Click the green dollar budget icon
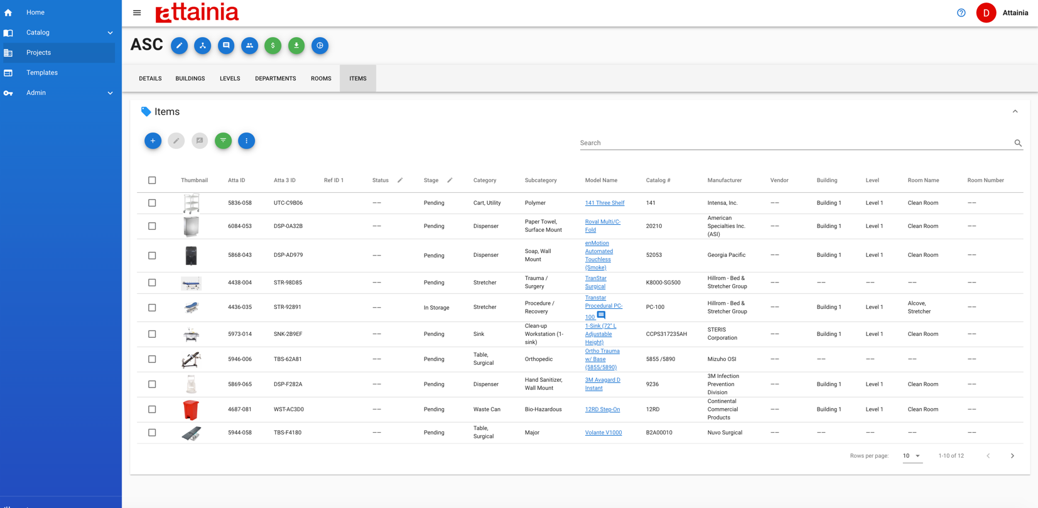1038x508 pixels. [x=273, y=45]
